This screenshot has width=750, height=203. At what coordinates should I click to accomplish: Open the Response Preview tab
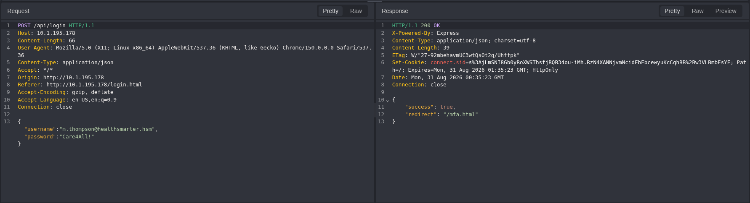(726, 11)
